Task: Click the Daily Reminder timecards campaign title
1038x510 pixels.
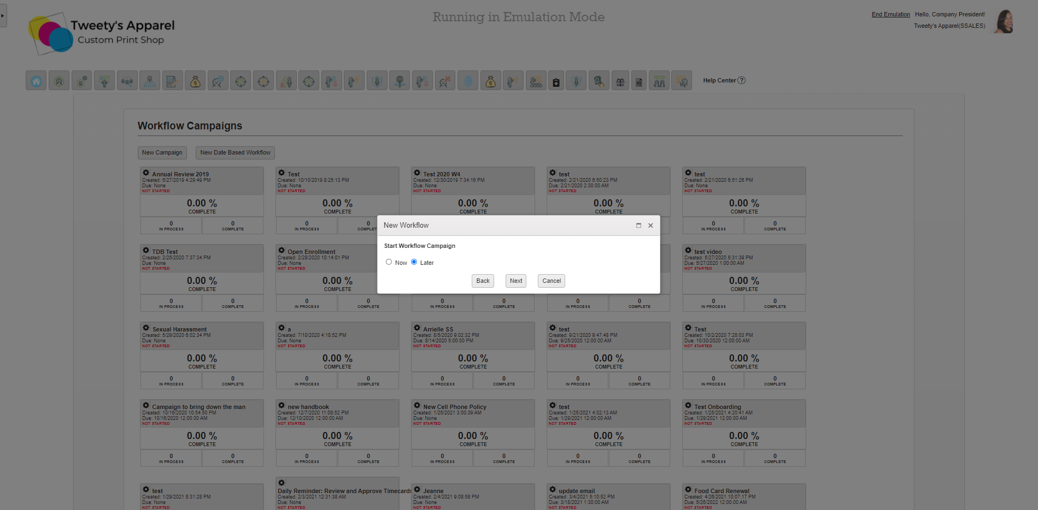Action: [x=344, y=491]
